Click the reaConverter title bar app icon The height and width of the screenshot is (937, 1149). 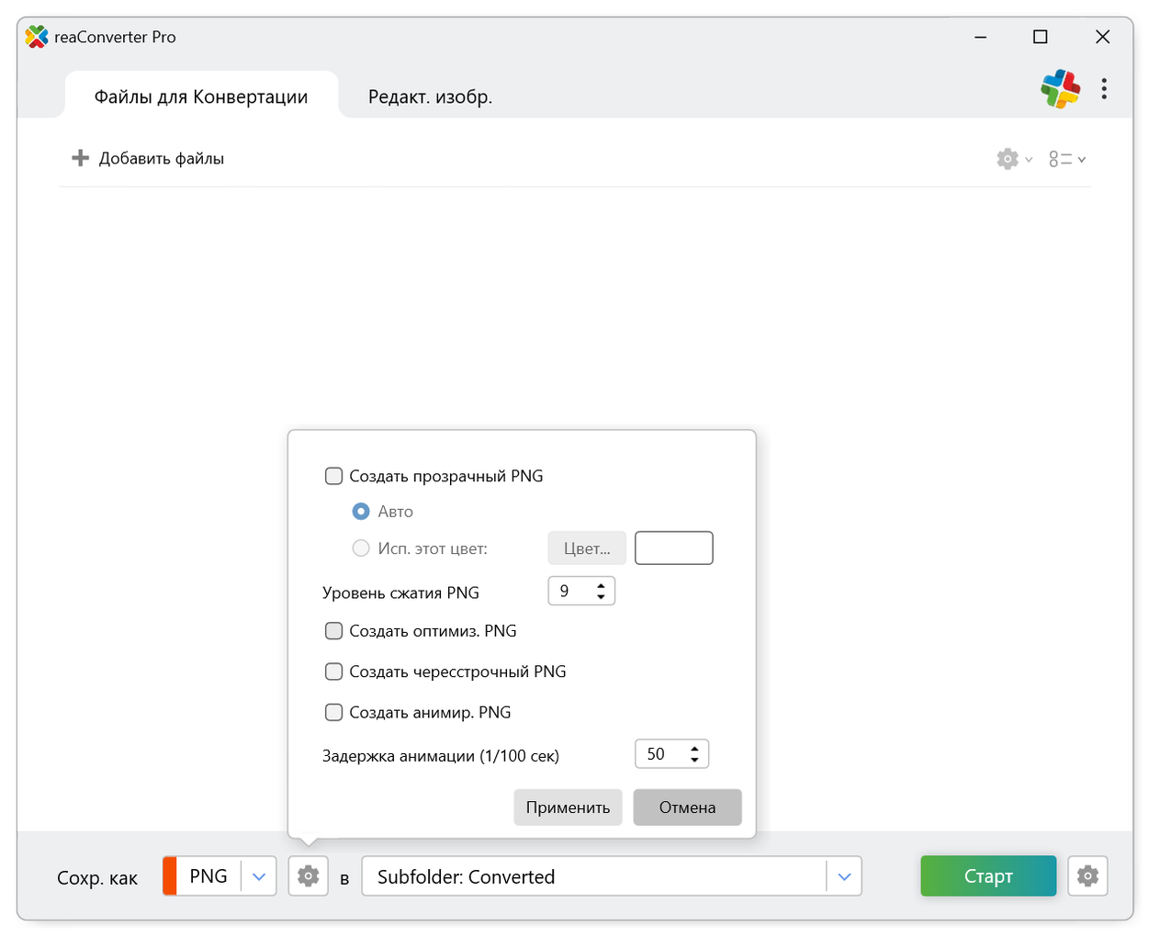pos(37,37)
